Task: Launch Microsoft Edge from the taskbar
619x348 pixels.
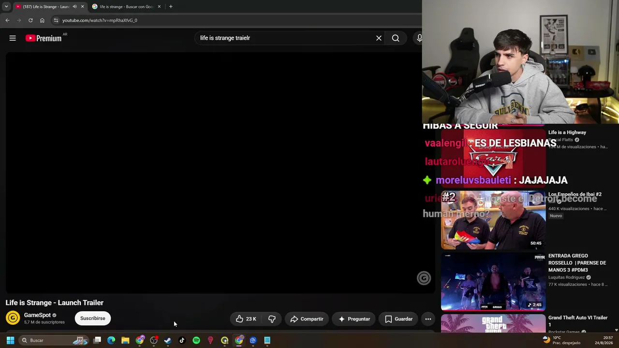Action: (111, 340)
